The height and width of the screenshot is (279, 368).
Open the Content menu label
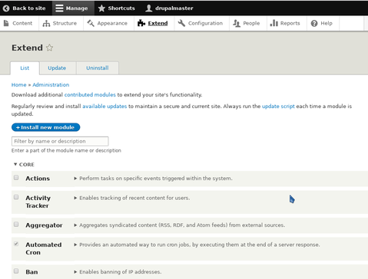22,23
